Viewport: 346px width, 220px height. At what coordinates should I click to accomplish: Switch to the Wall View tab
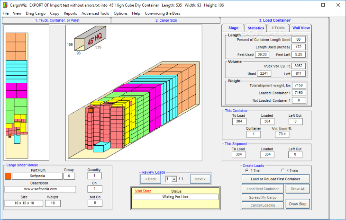[x=301, y=28]
